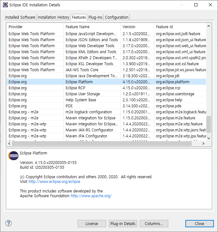Close the window with the X icon
Screen dimensions: 218x232
pyautogui.click(x=210, y=5)
